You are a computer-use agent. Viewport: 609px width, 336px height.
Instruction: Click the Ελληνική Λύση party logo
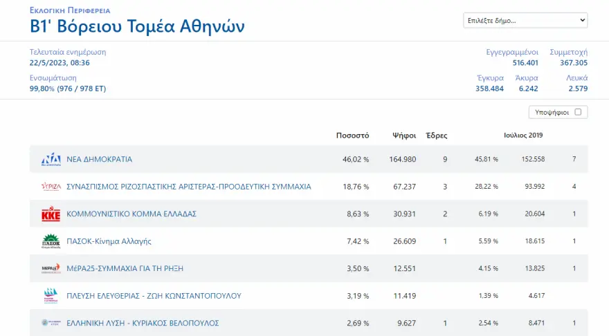pos(51,323)
